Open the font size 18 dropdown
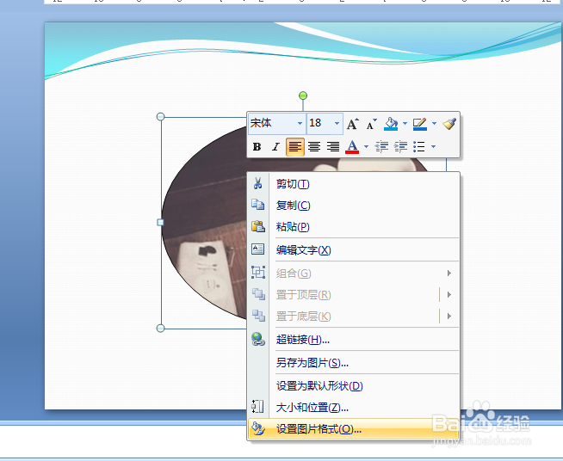563x461 pixels. 337,123
